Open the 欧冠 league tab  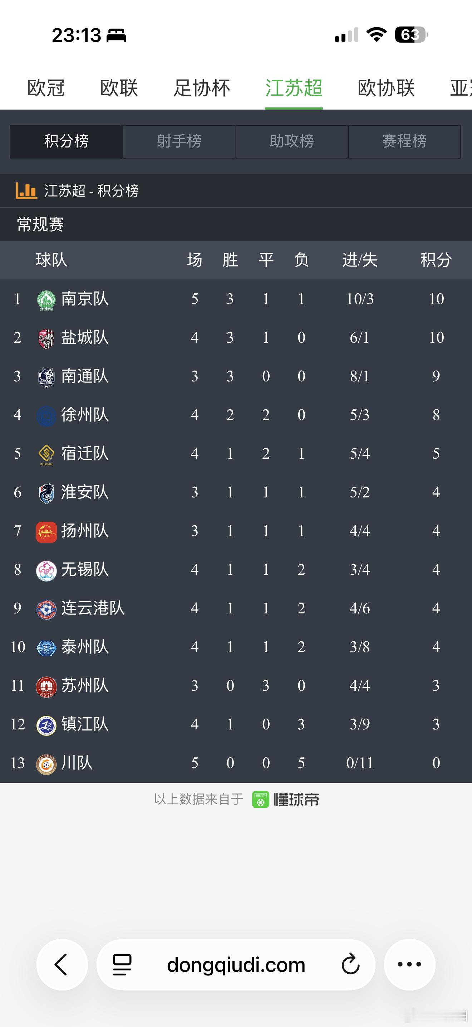[46, 88]
